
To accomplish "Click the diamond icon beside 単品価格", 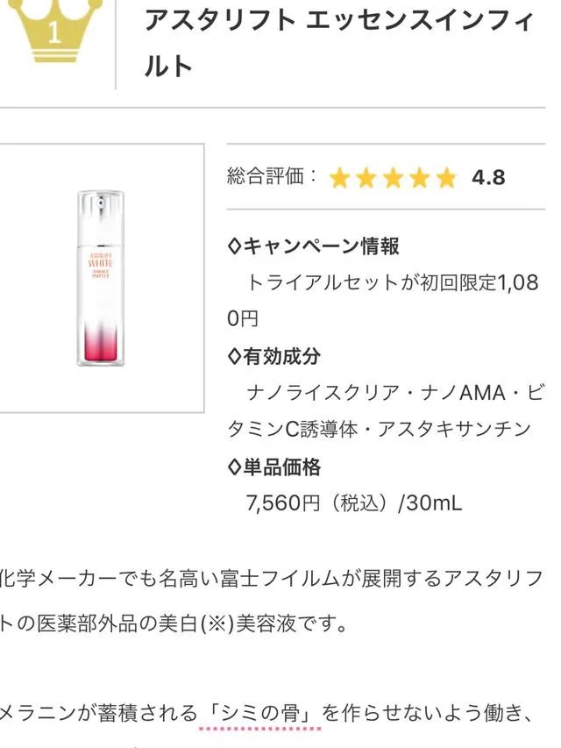I will (234, 467).
